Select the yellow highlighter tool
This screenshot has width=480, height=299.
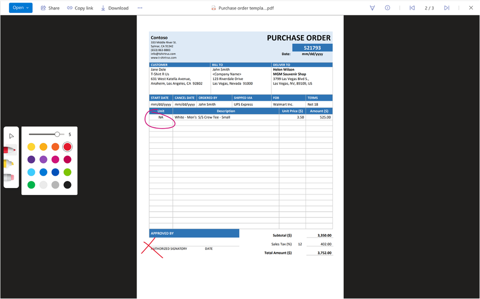click(x=9, y=164)
